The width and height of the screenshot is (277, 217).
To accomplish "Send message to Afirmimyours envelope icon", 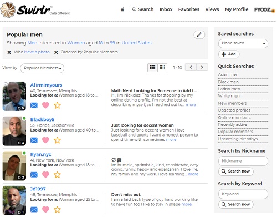I will click(34, 105).
